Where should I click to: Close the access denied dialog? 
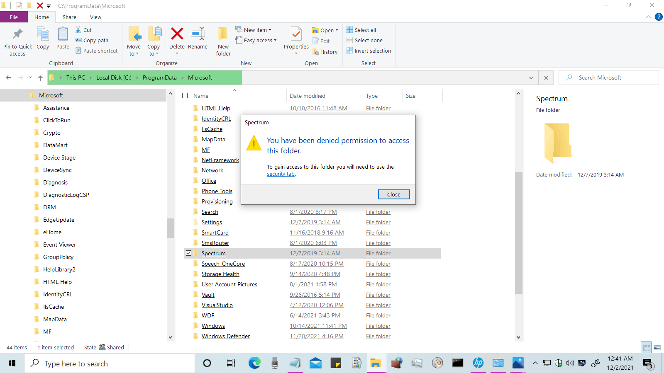coord(394,194)
